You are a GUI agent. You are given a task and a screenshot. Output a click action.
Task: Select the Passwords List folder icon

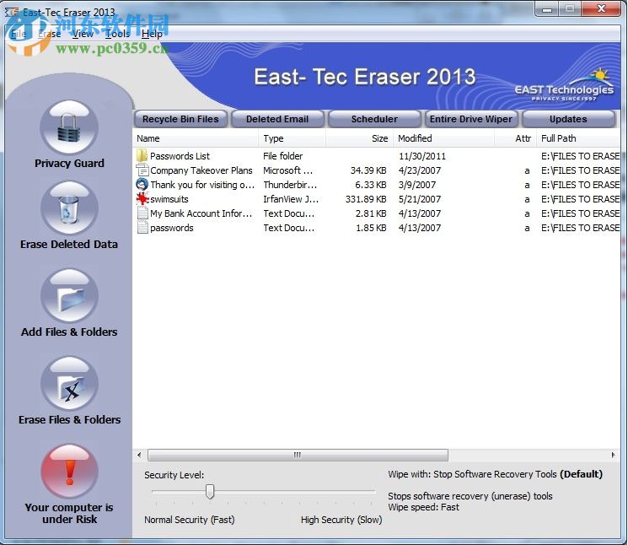click(142, 155)
